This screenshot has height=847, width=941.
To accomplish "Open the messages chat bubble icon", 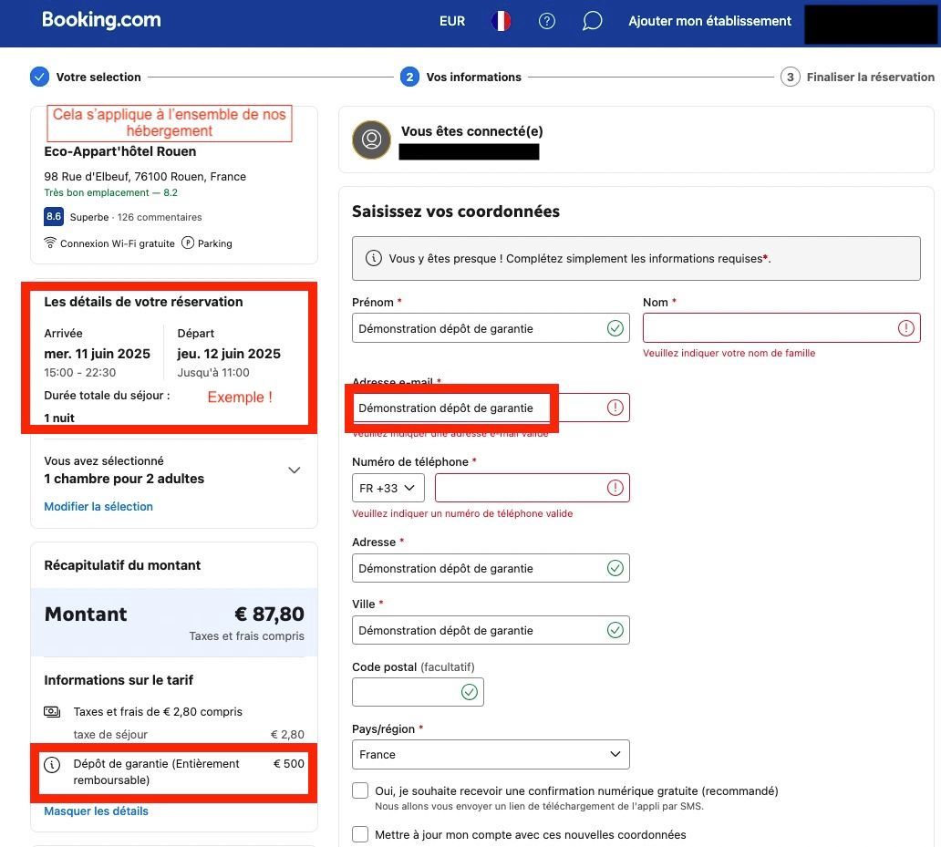I will 592,21.
